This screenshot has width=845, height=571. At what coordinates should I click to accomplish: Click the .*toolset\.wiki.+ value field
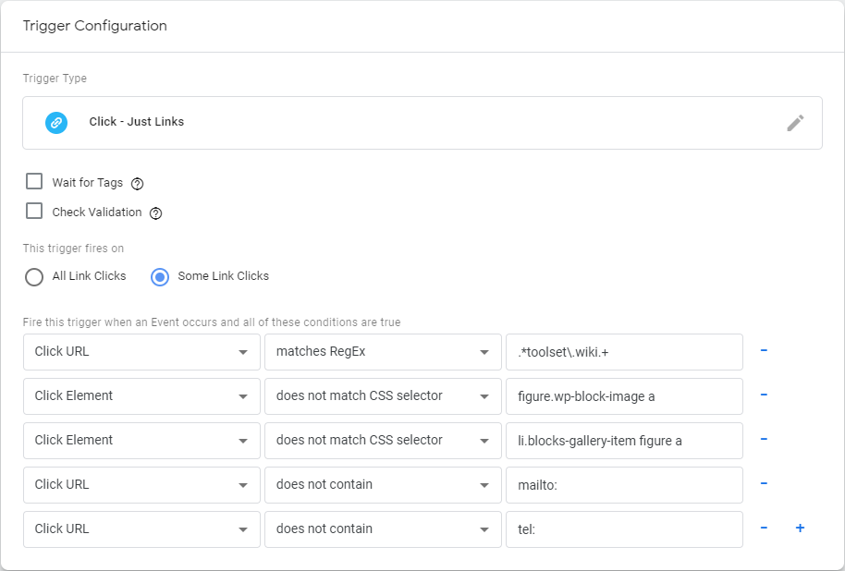tap(625, 352)
